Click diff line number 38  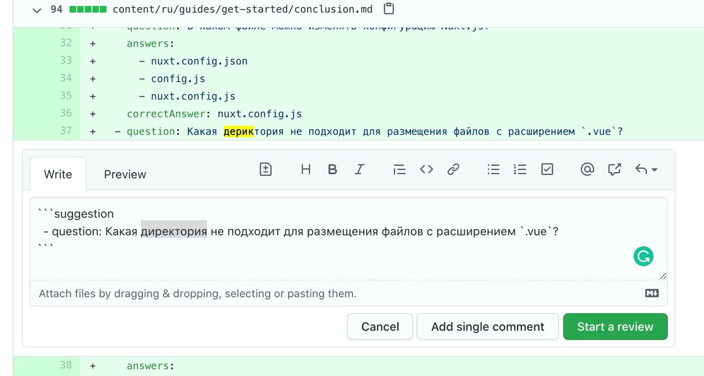pos(65,365)
